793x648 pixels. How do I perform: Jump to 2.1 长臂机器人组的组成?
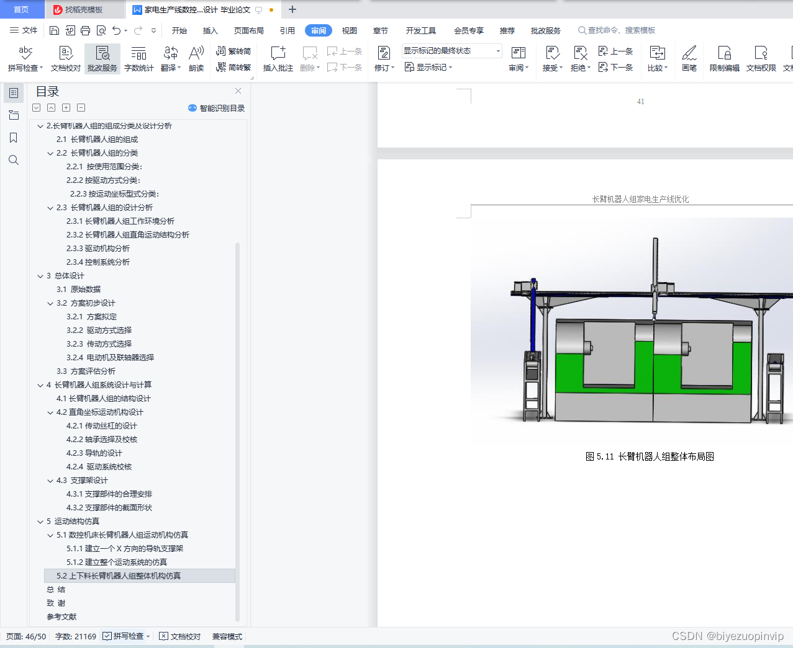click(97, 140)
